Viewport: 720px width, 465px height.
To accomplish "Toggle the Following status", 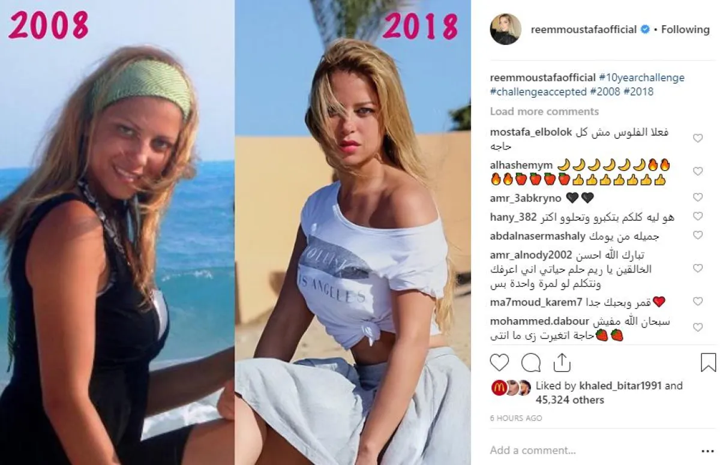I will pyautogui.click(x=685, y=29).
